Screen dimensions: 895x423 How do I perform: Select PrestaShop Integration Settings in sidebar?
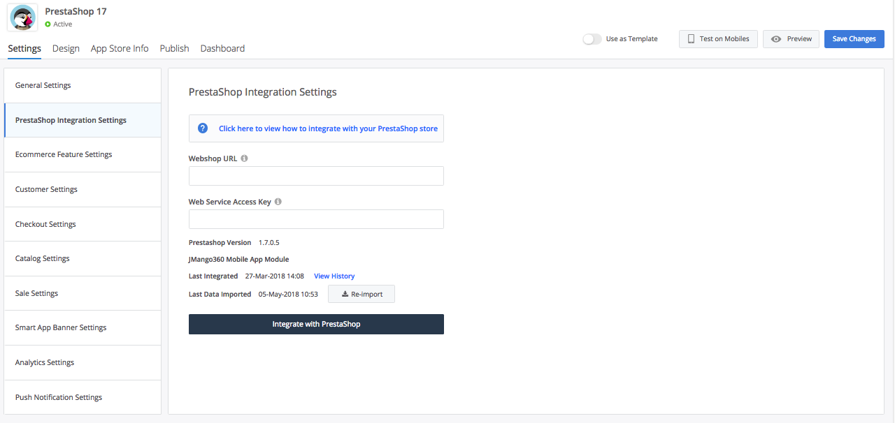tap(83, 120)
